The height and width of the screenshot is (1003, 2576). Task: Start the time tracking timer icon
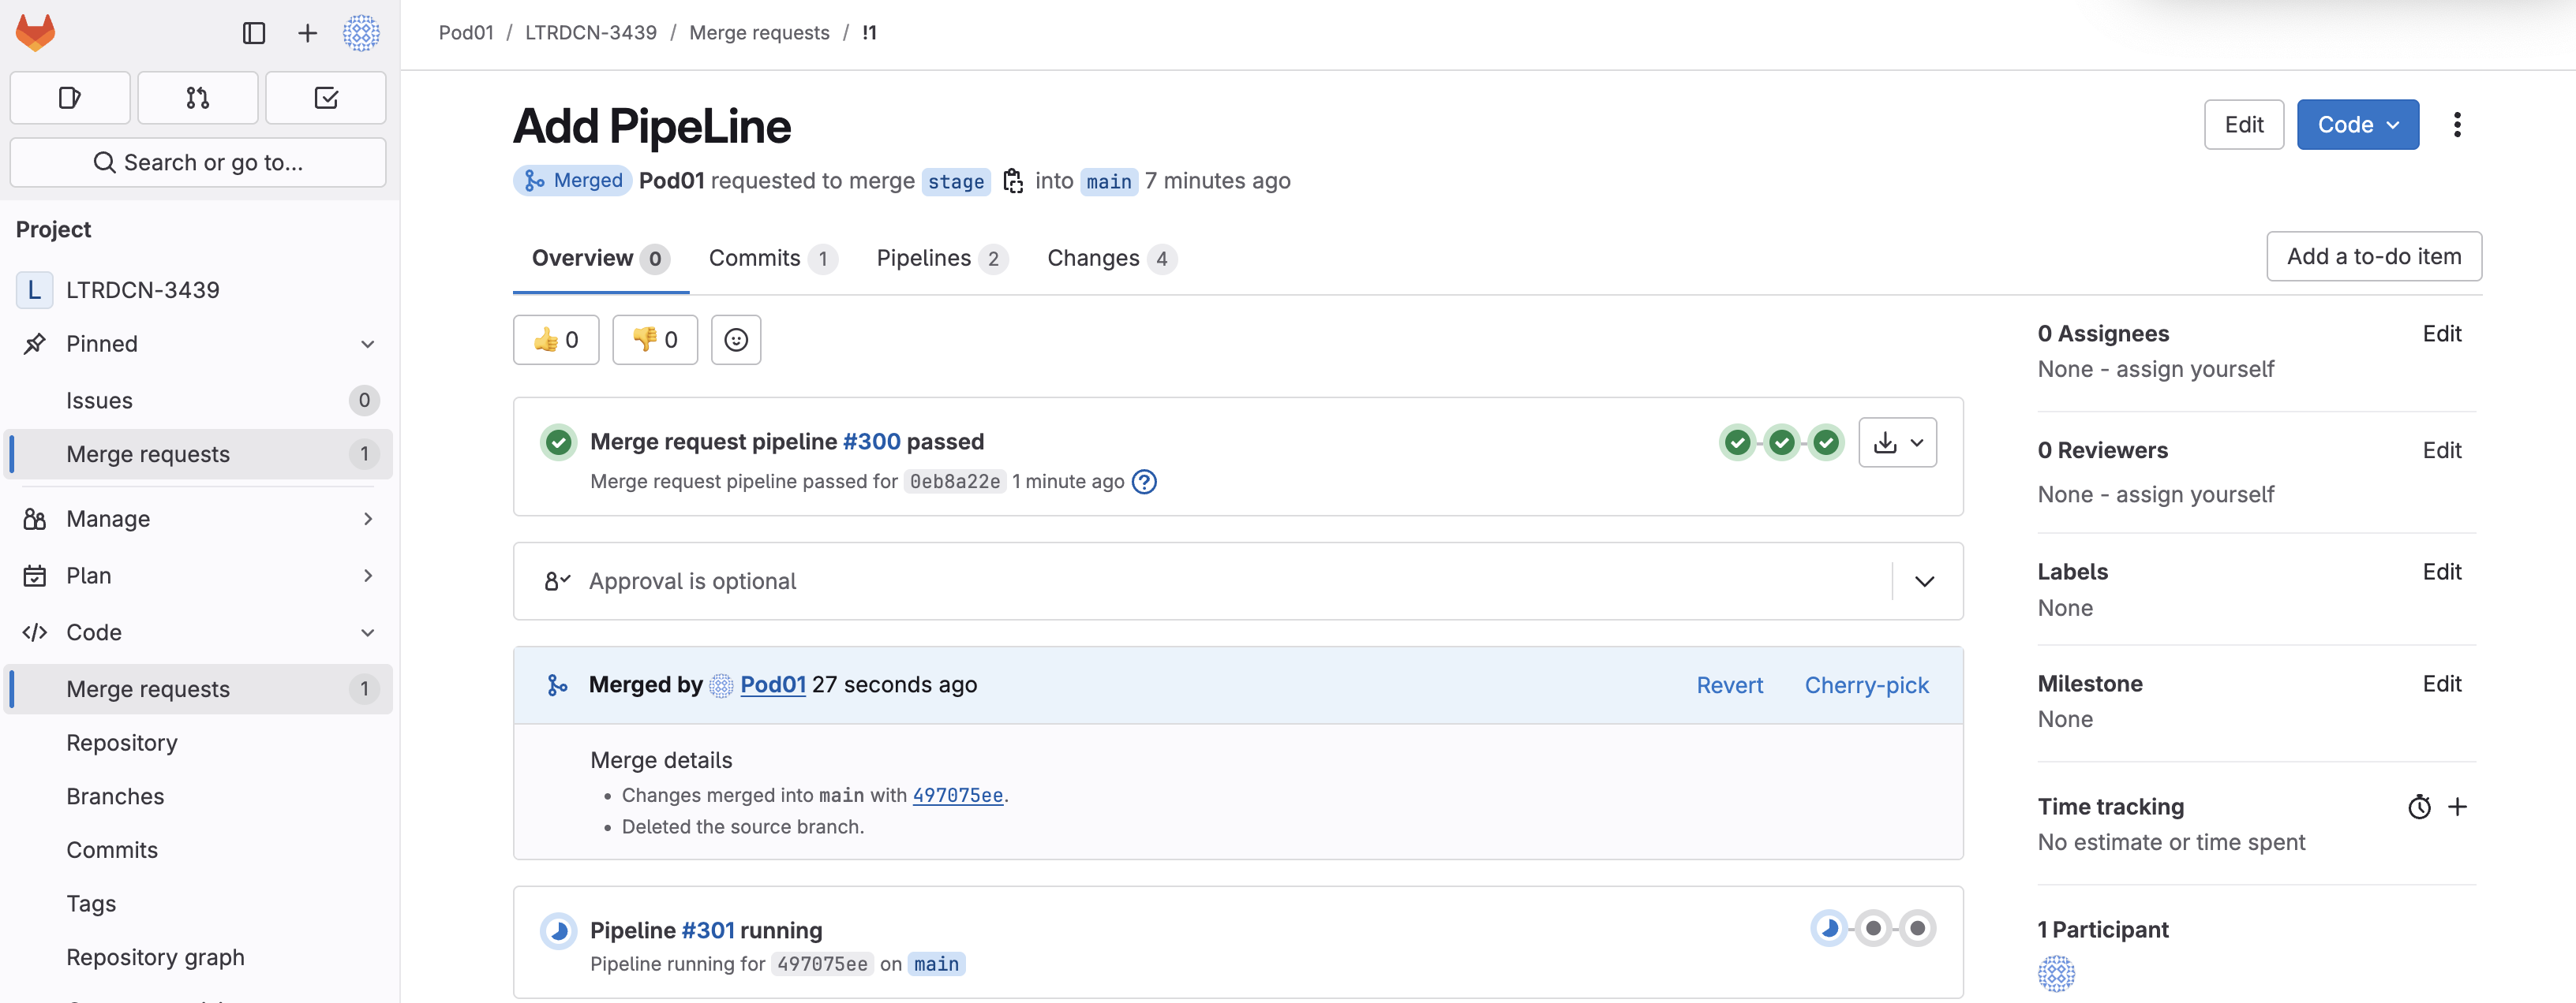click(x=2419, y=807)
